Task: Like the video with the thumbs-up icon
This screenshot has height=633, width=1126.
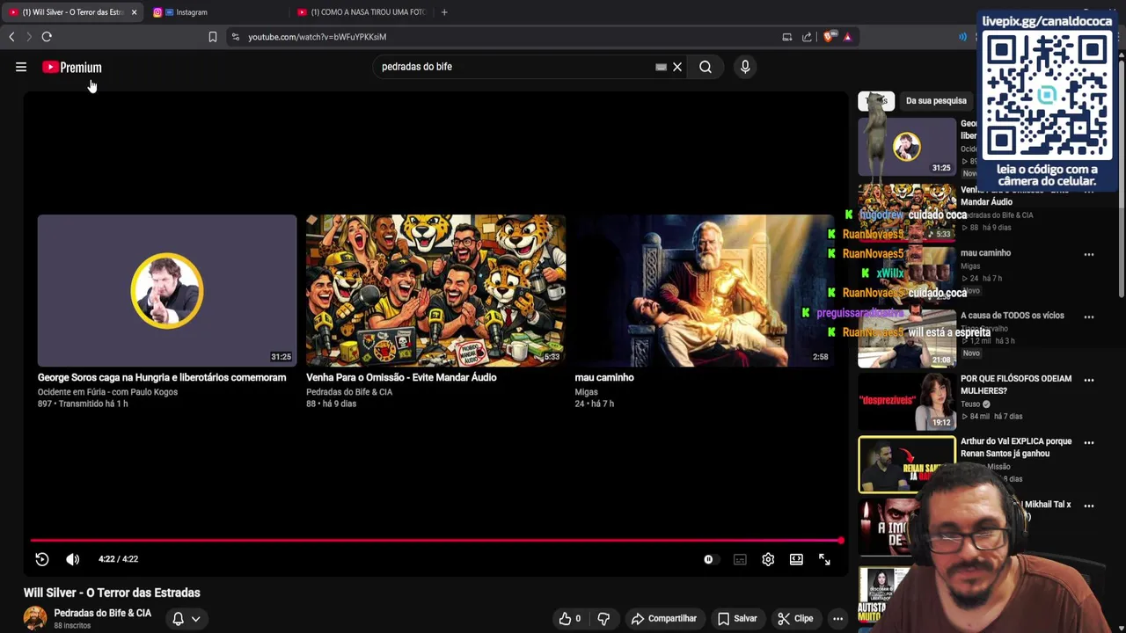Action: (x=570, y=619)
